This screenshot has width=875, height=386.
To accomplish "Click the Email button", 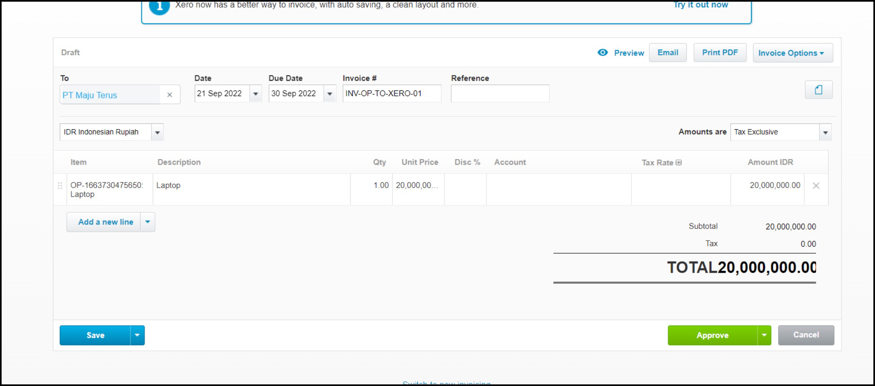I will 667,52.
